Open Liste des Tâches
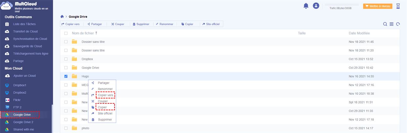Image resolution: width=407 pixels, height=133 pixels. [x=24, y=24]
